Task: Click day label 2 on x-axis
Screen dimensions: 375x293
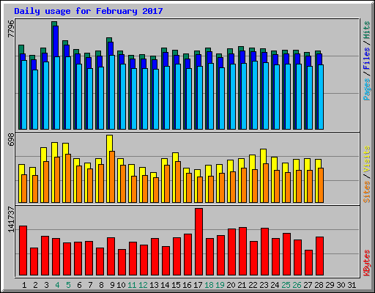Action: 35,285
